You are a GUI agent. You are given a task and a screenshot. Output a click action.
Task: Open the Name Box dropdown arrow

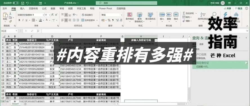(x=16, y=31)
